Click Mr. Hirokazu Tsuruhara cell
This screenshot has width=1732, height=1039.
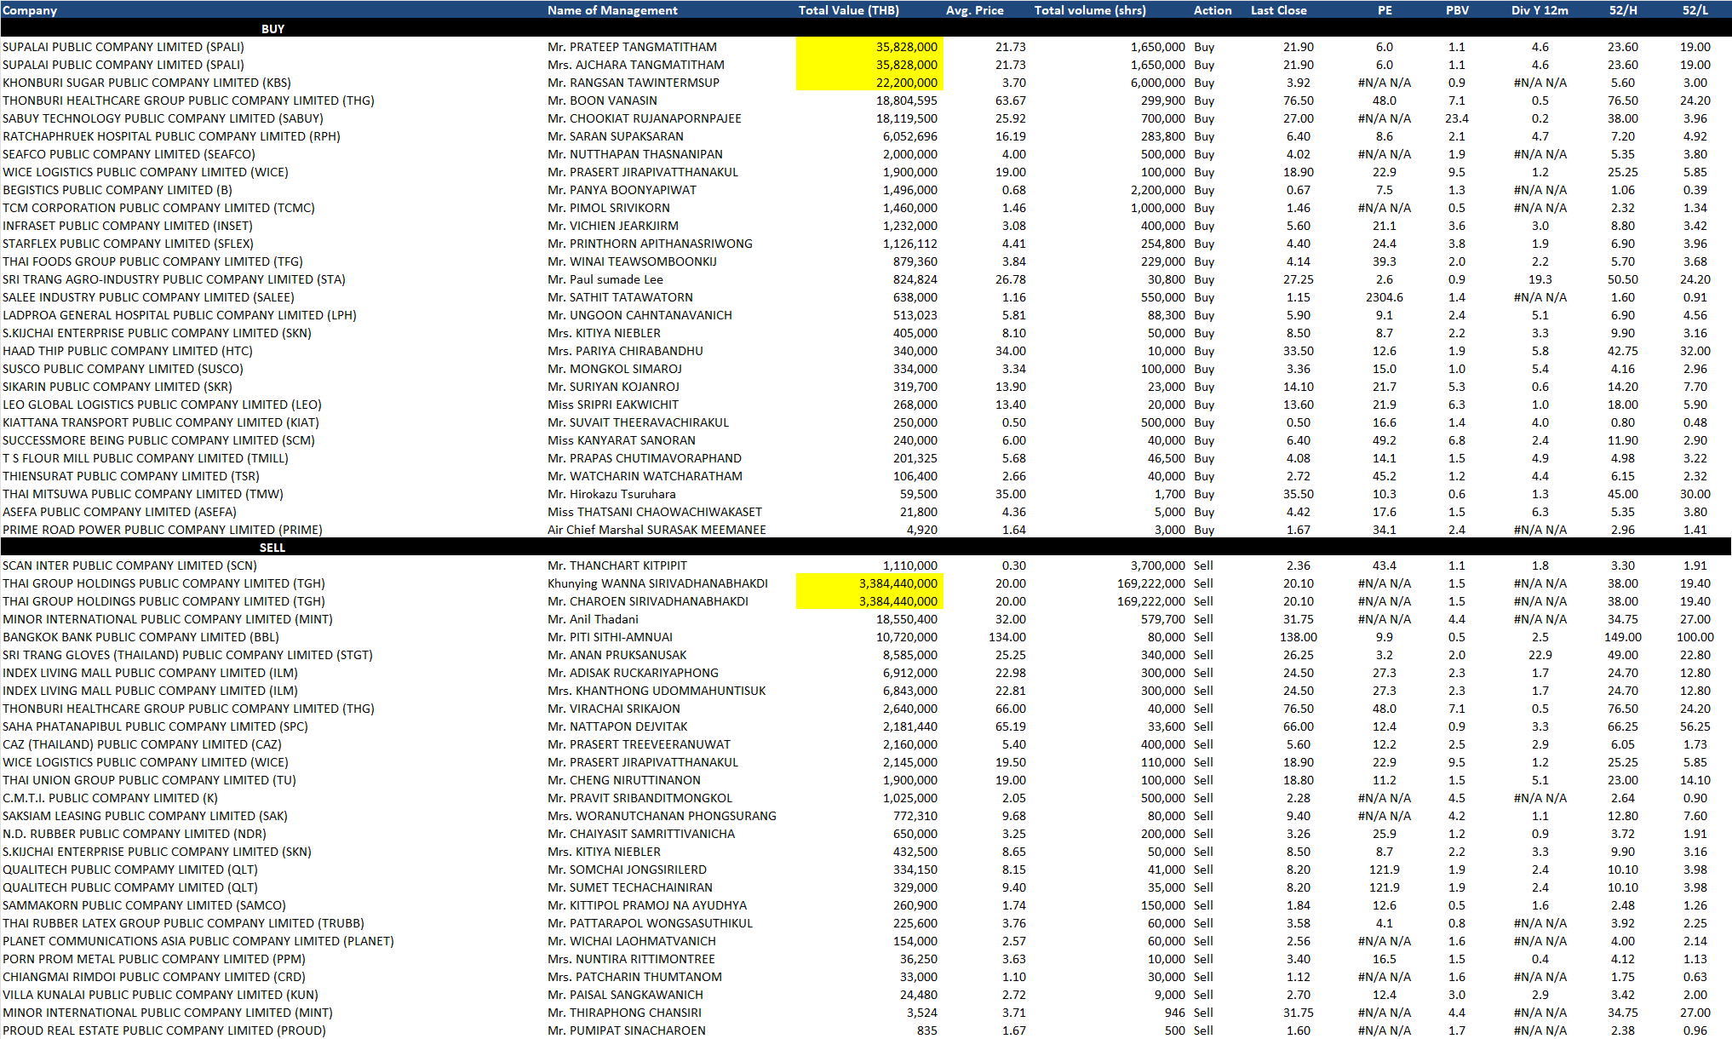[x=611, y=494]
